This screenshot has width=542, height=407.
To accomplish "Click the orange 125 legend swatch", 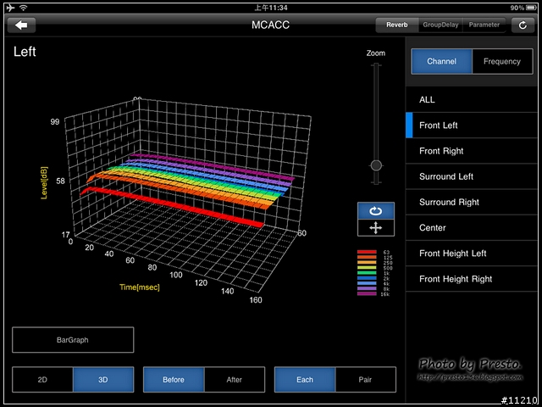I will [367, 257].
